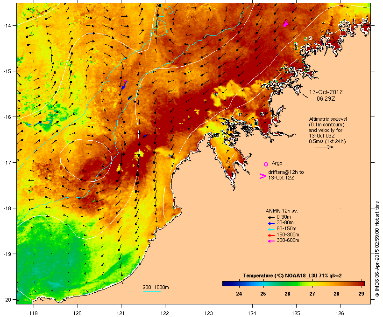Screen dimensions: 383x317
Task: Click the '200 1000m' isobath label
Action: 156,287
